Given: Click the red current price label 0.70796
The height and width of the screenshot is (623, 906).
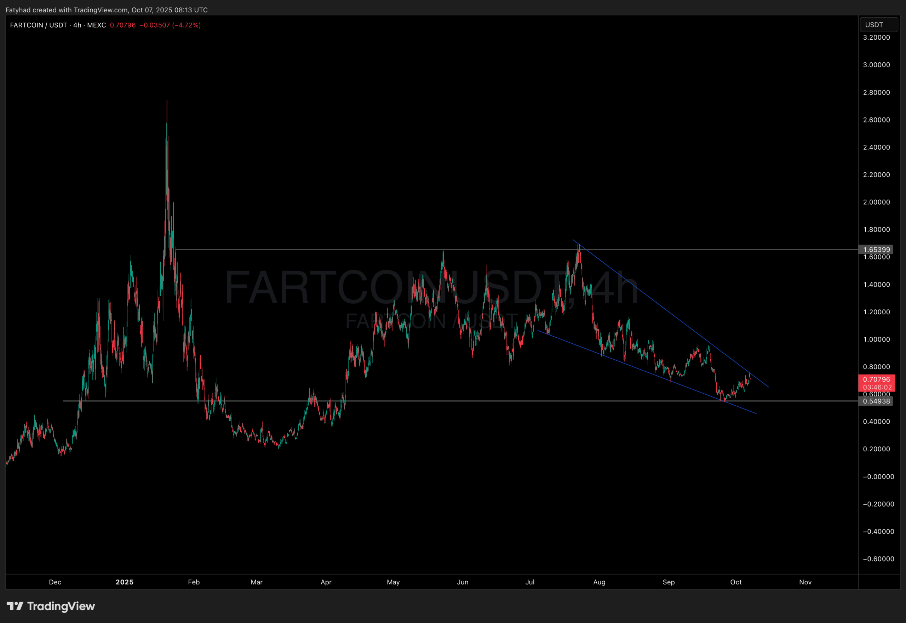Looking at the screenshot, I should [876, 379].
